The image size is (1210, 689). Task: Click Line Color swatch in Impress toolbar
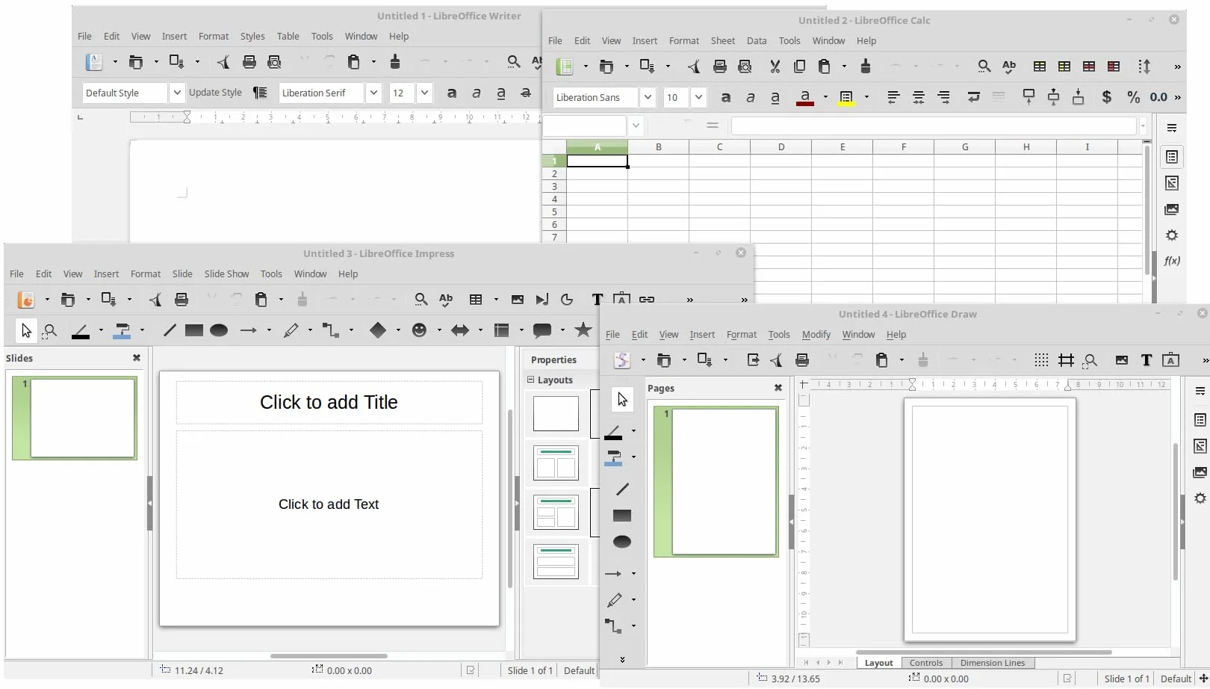(x=81, y=331)
